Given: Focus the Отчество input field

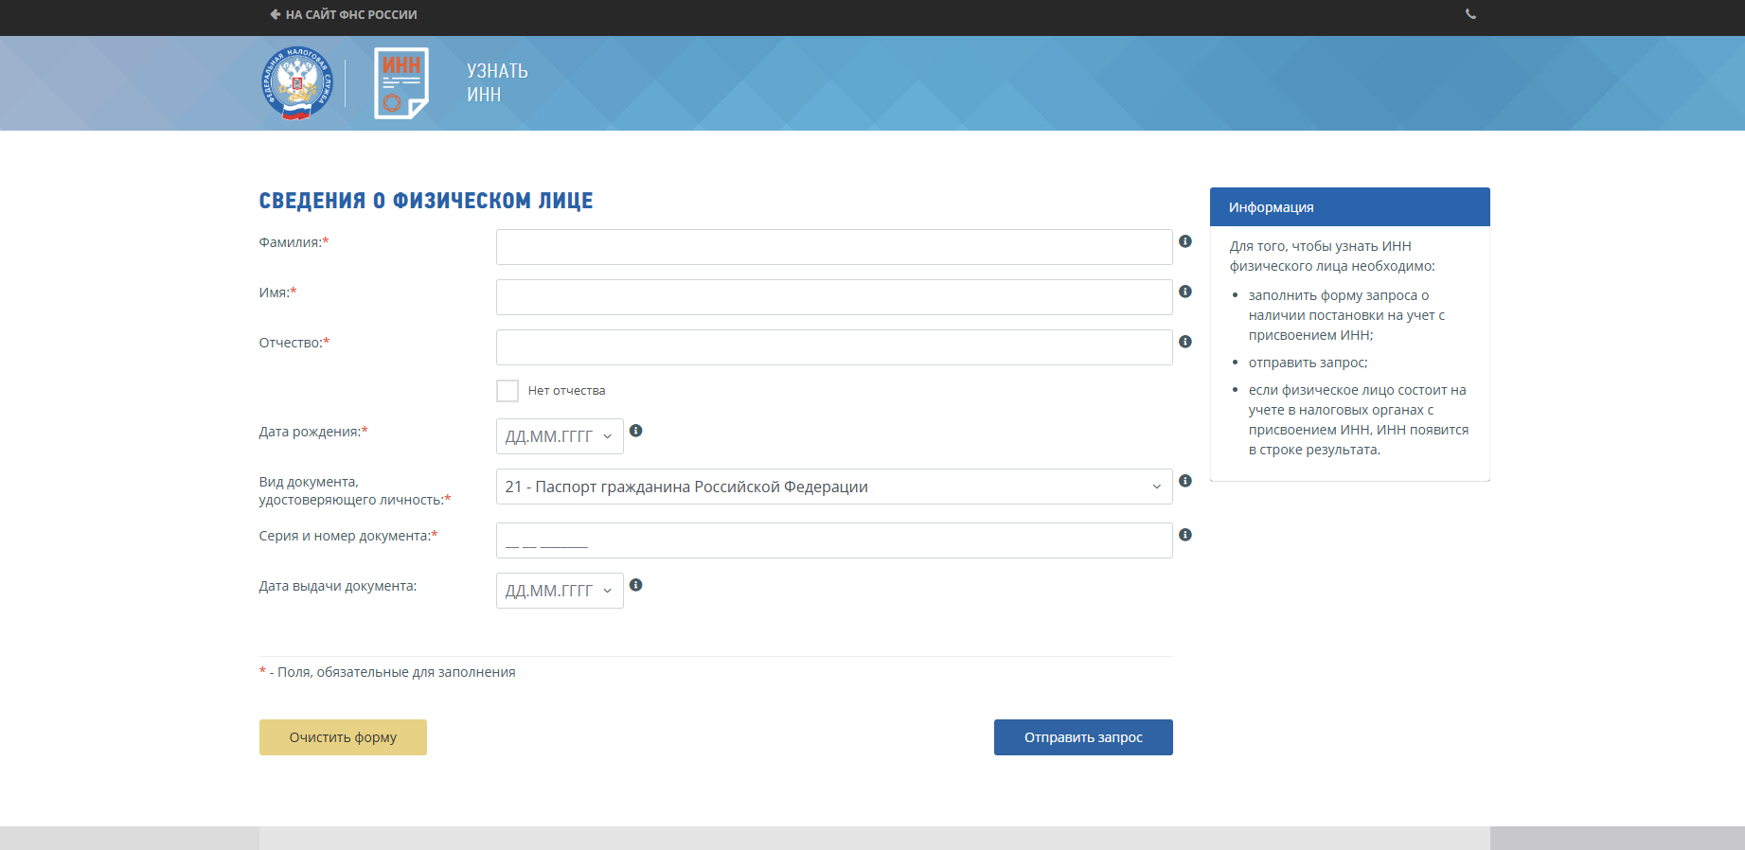Looking at the screenshot, I should tap(834, 347).
